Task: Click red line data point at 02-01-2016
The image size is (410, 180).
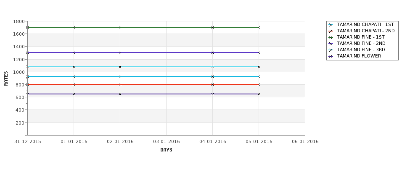Action: pyautogui.click(x=120, y=84)
